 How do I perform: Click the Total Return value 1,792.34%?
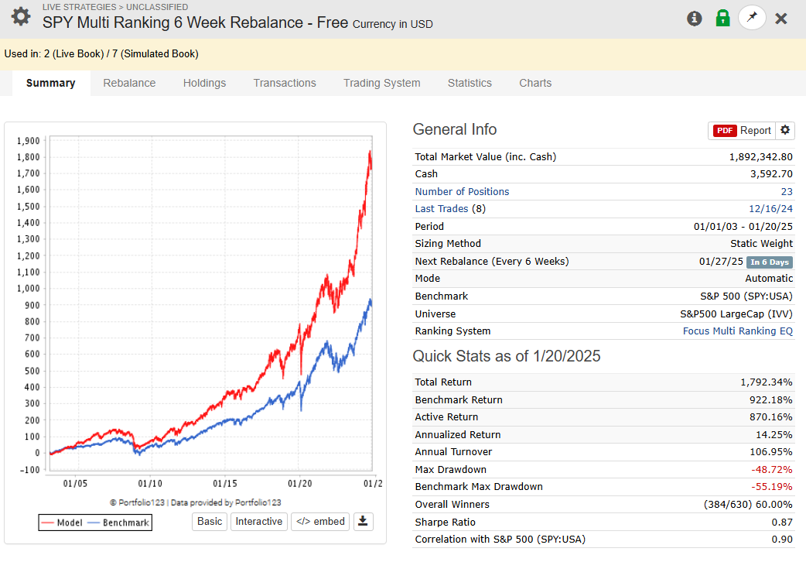(x=766, y=382)
